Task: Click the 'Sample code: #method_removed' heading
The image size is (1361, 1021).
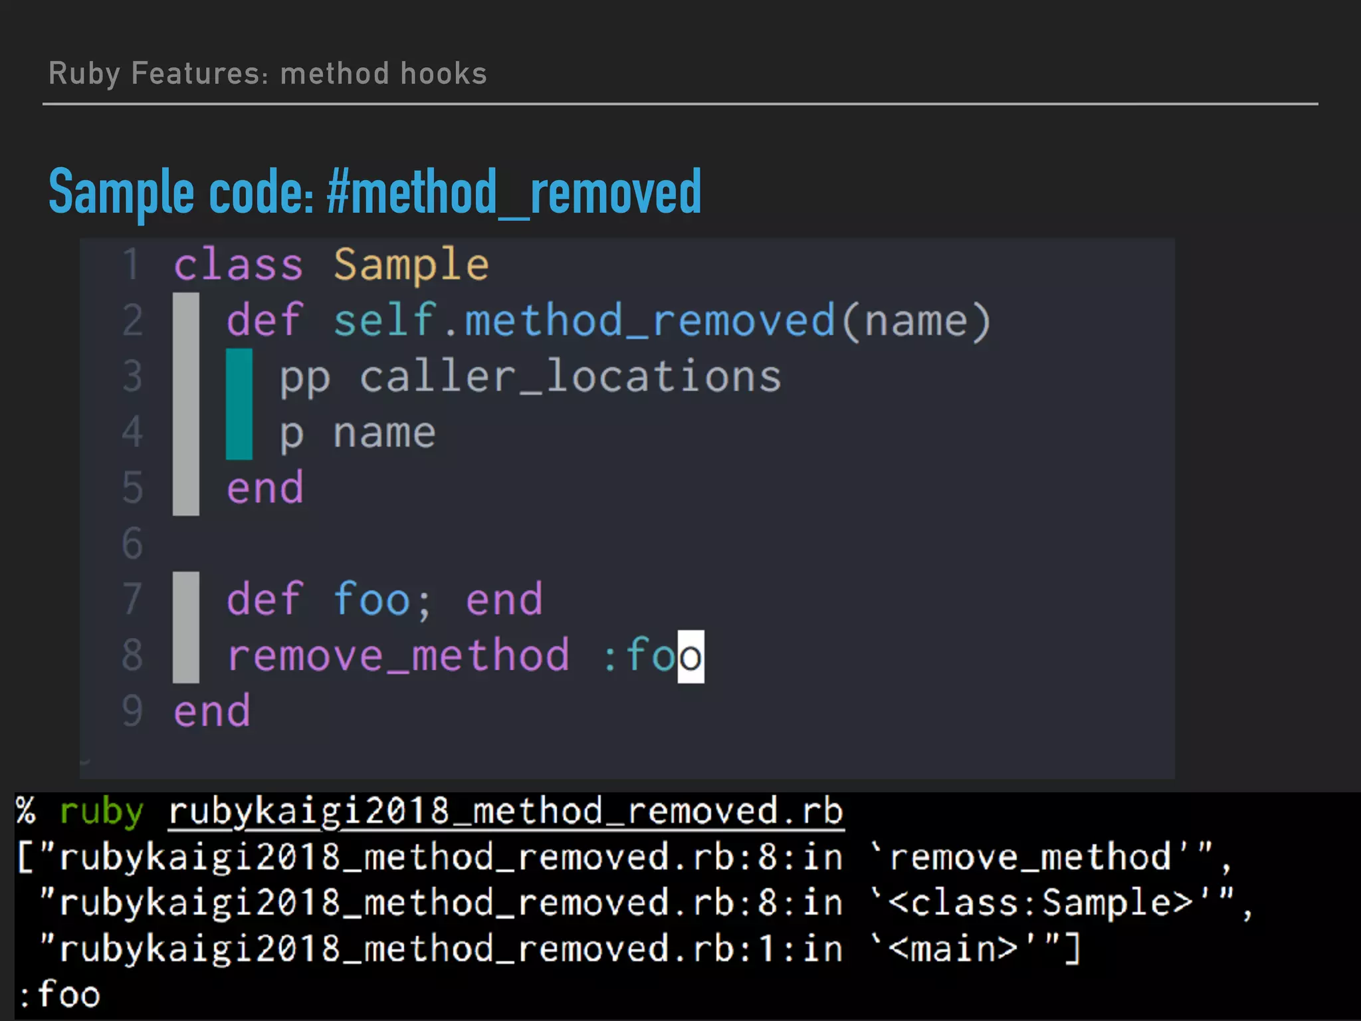Action: click(x=375, y=193)
